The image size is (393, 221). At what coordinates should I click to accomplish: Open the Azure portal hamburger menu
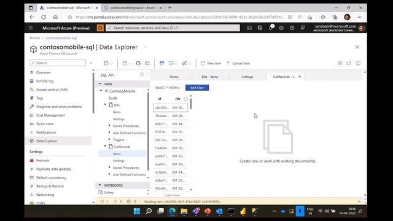point(31,28)
